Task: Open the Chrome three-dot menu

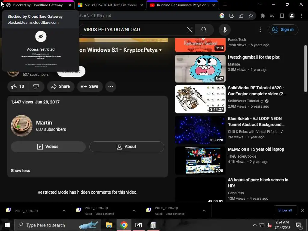Action: [x=301, y=16]
